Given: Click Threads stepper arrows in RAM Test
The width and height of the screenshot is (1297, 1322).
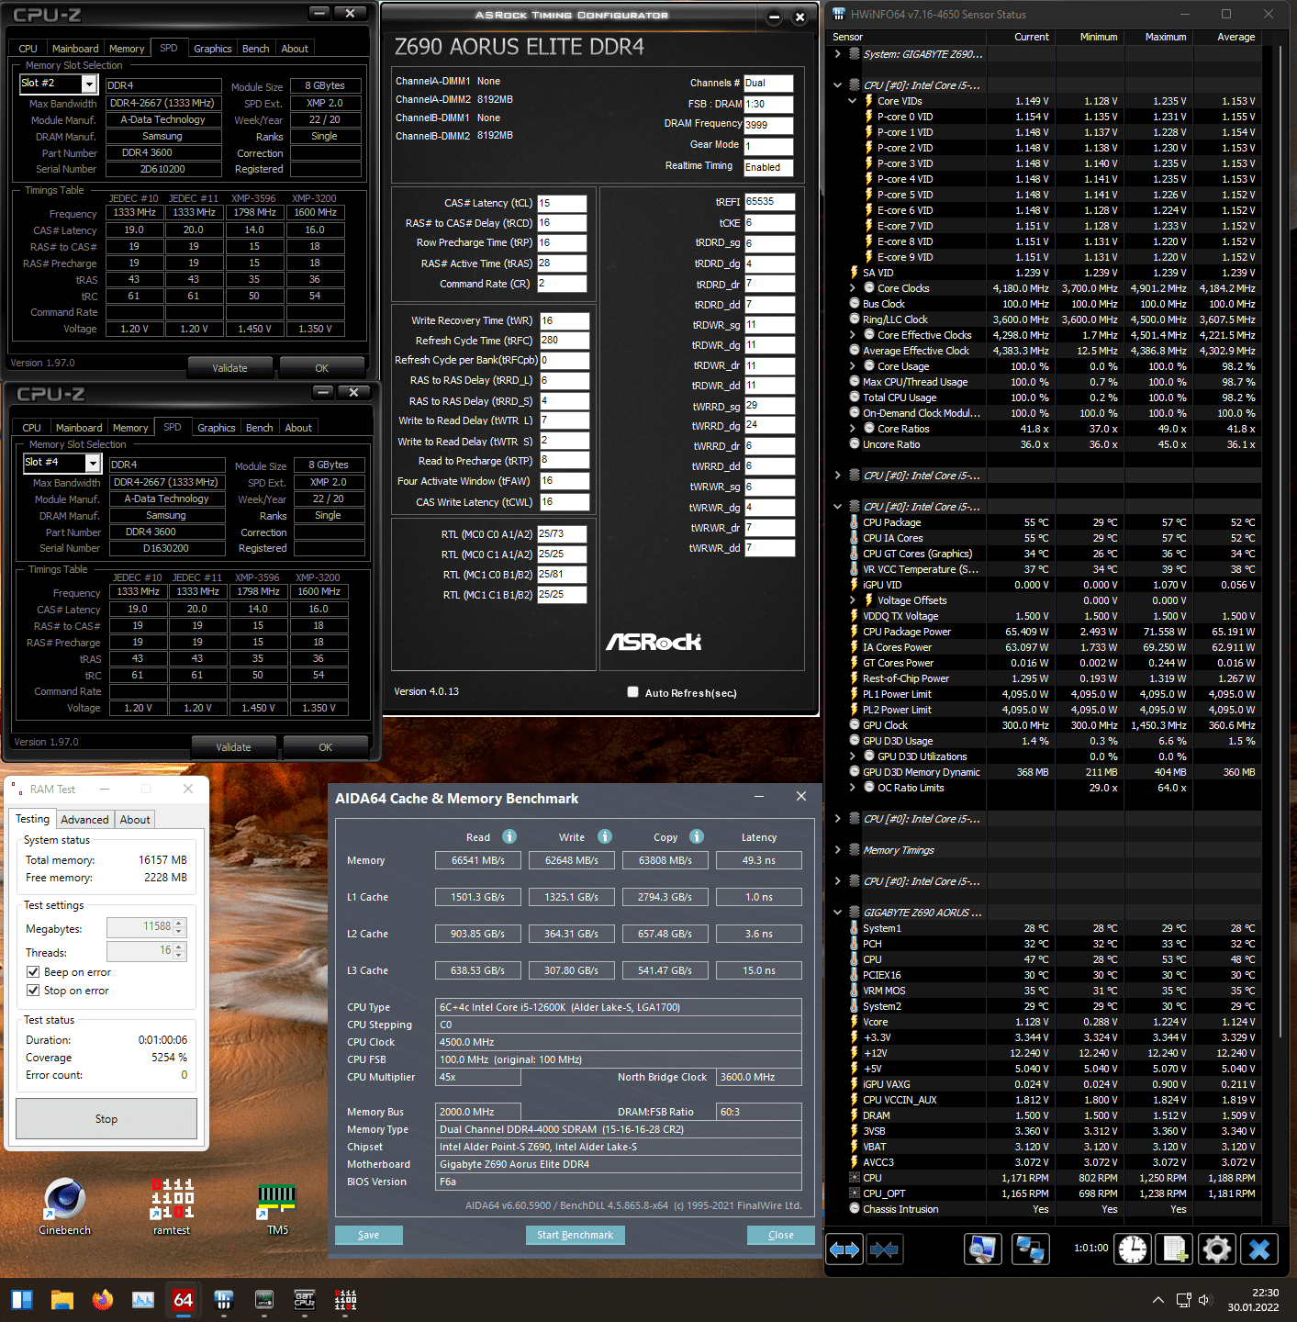Looking at the screenshot, I should pyautogui.click(x=180, y=951).
